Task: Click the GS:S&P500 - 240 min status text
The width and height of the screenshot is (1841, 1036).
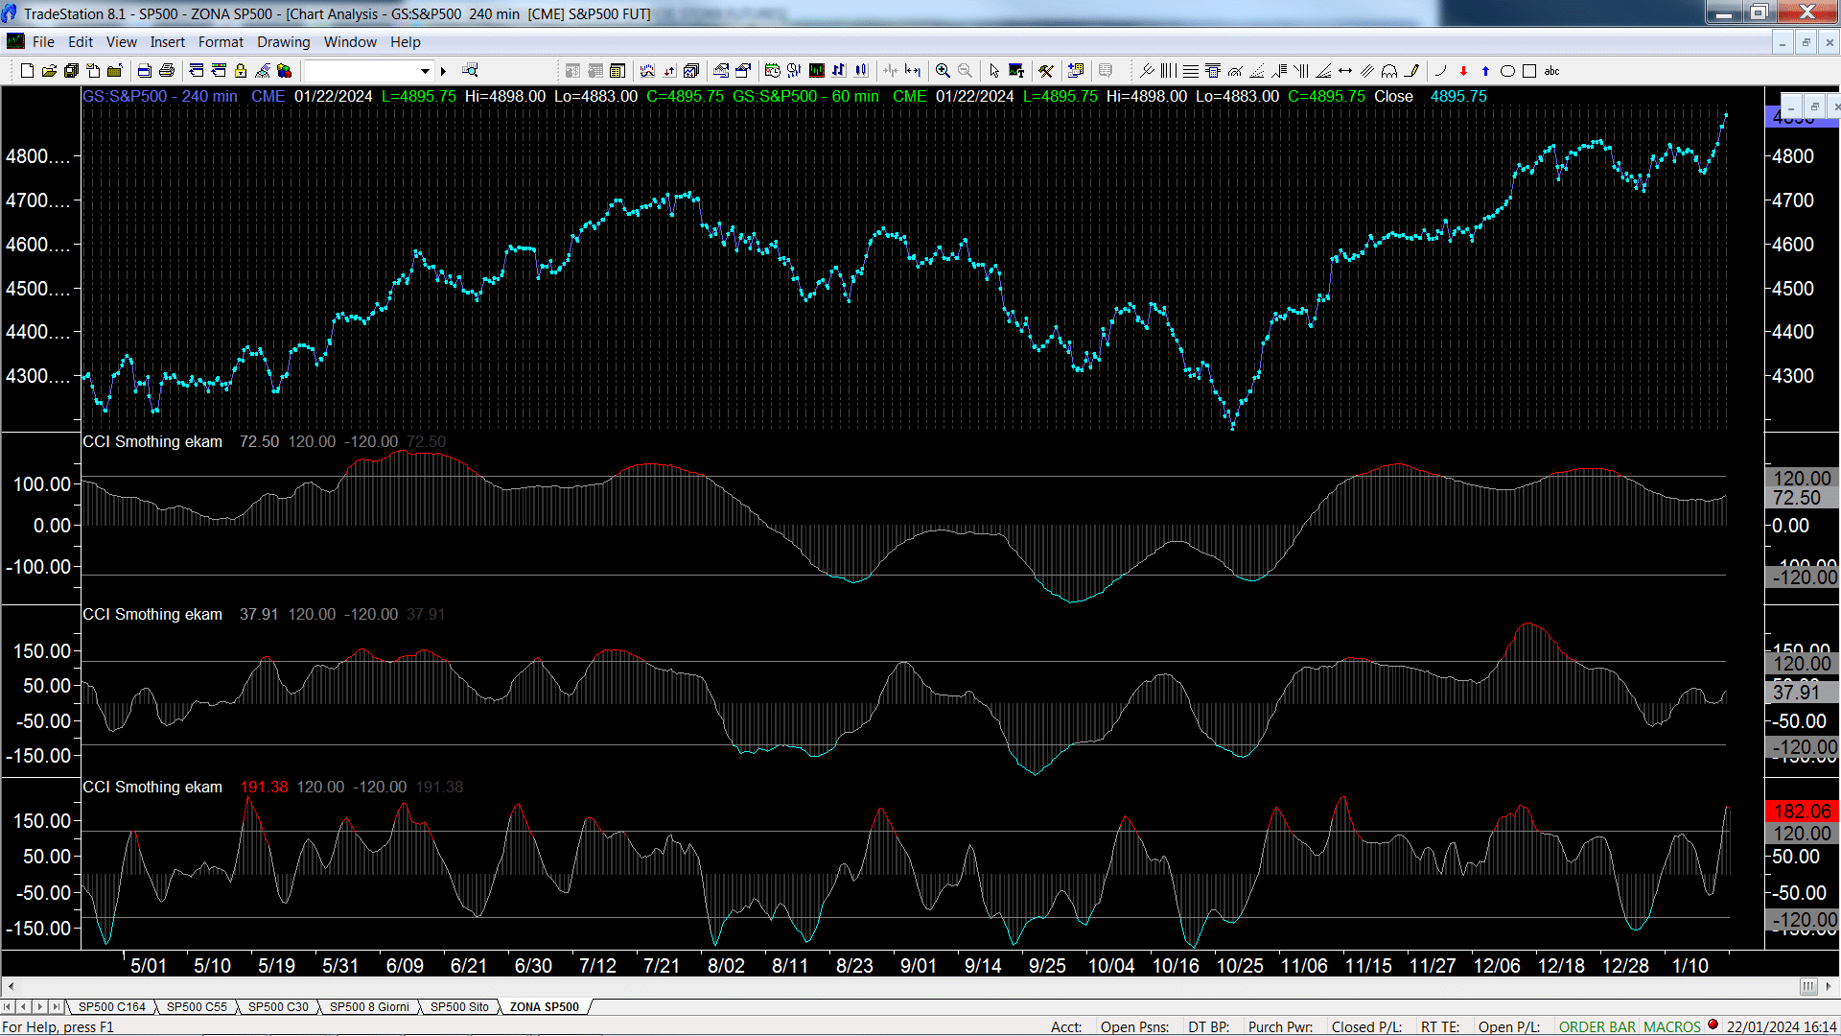Action: 160,97
